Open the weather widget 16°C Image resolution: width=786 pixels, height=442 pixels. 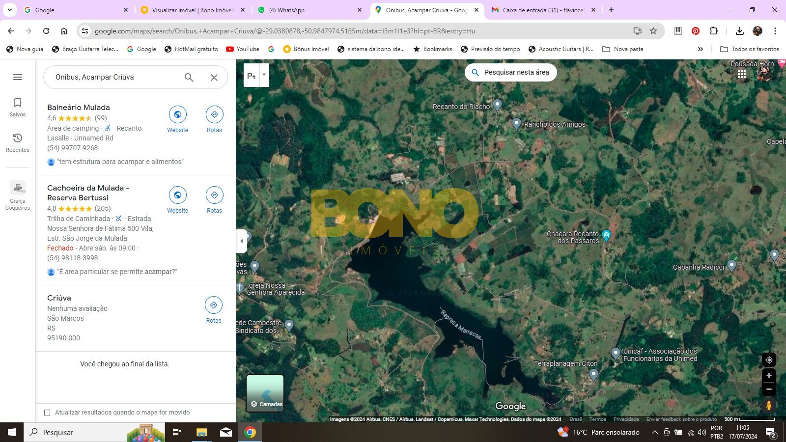click(599, 432)
